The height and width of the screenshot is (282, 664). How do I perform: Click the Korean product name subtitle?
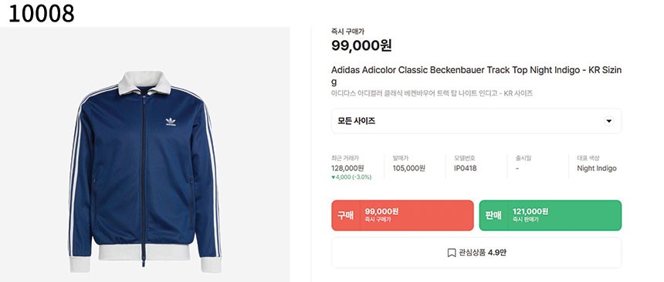(432, 93)
